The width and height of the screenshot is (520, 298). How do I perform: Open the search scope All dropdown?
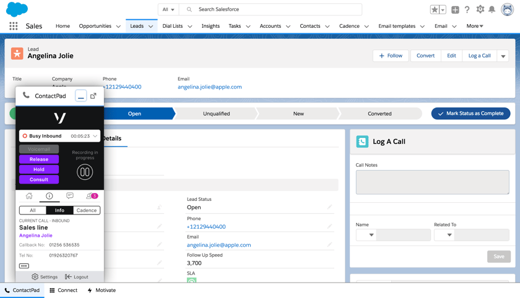pyautogui.click(x=168, y=10)
